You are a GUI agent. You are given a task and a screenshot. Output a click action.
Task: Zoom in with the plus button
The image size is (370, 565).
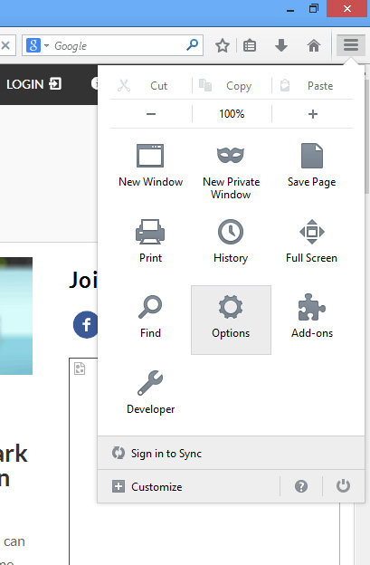click(313, 114)
